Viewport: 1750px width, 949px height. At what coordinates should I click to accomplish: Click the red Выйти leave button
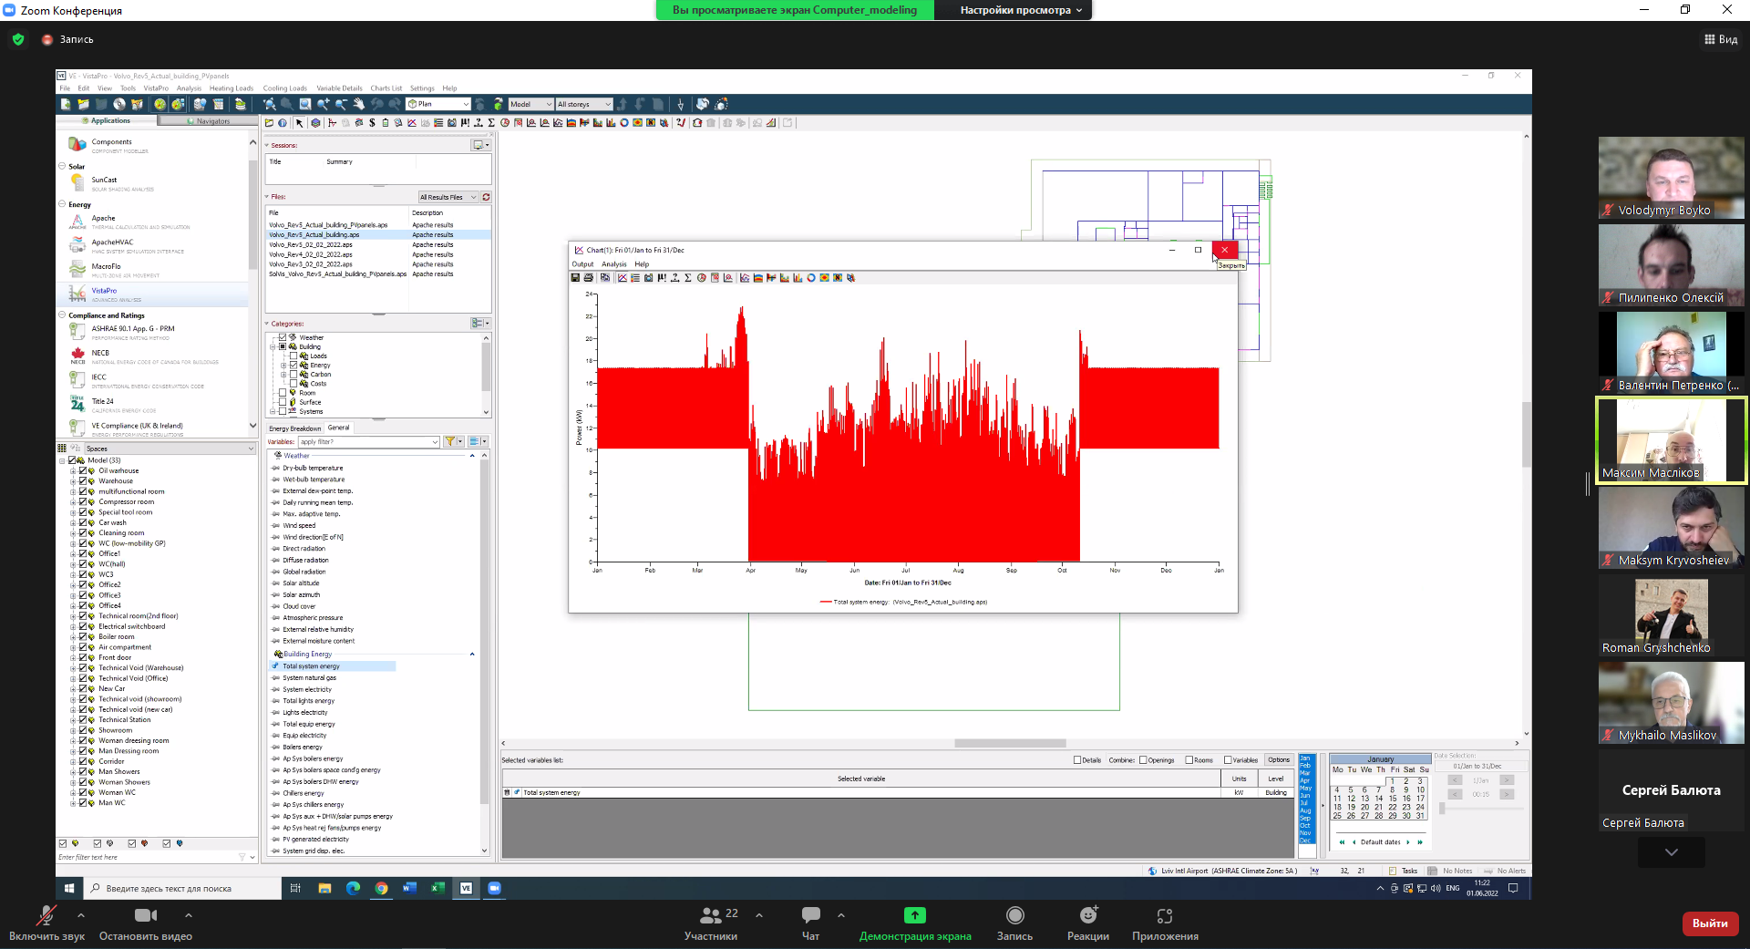[x=1709, y=923]
